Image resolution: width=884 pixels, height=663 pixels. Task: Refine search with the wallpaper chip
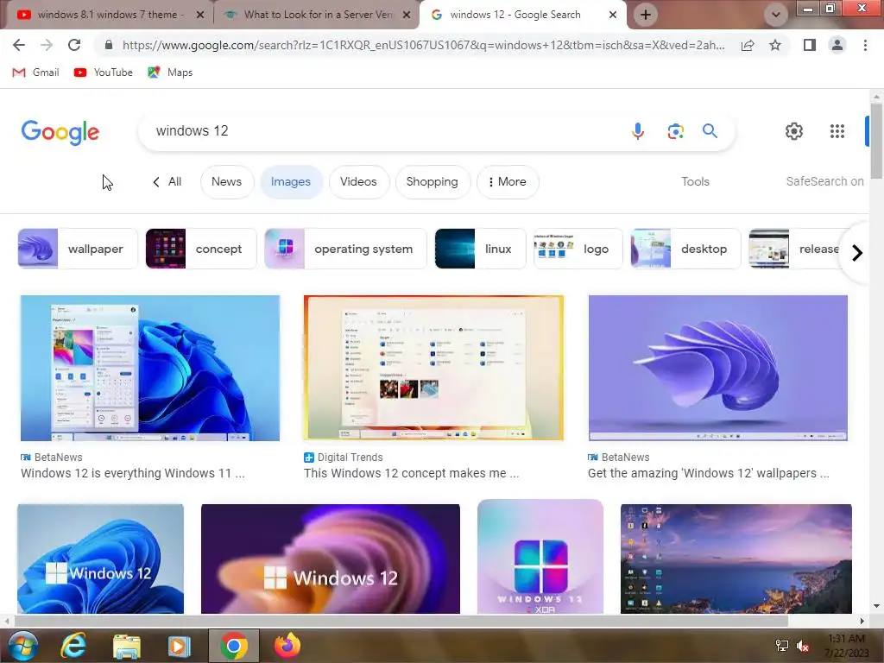78,249
